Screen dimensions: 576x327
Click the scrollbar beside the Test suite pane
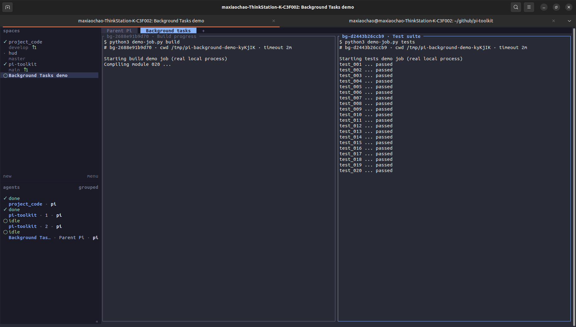(x=574, y=177)
